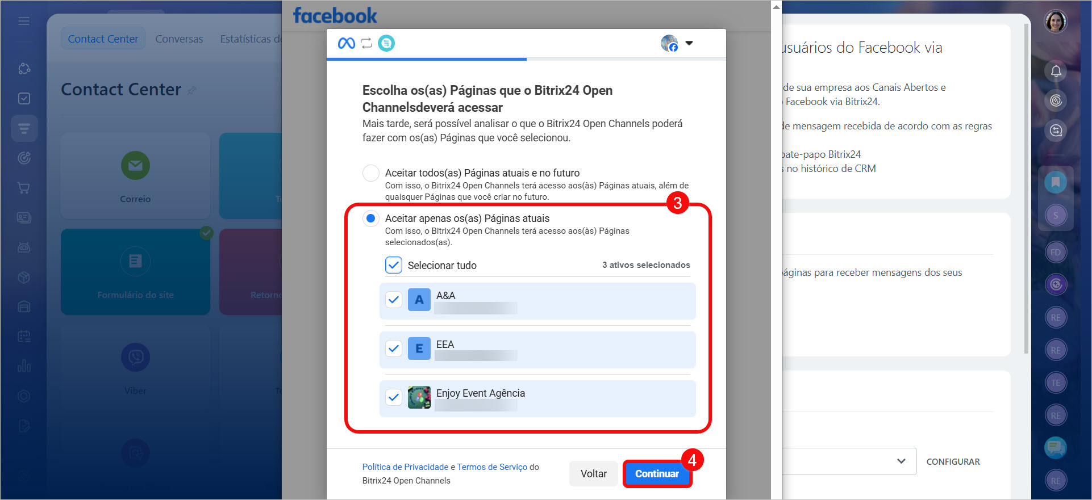Switch to the Conversas tab
1092x500 pixels.
[x=179, y=39]
